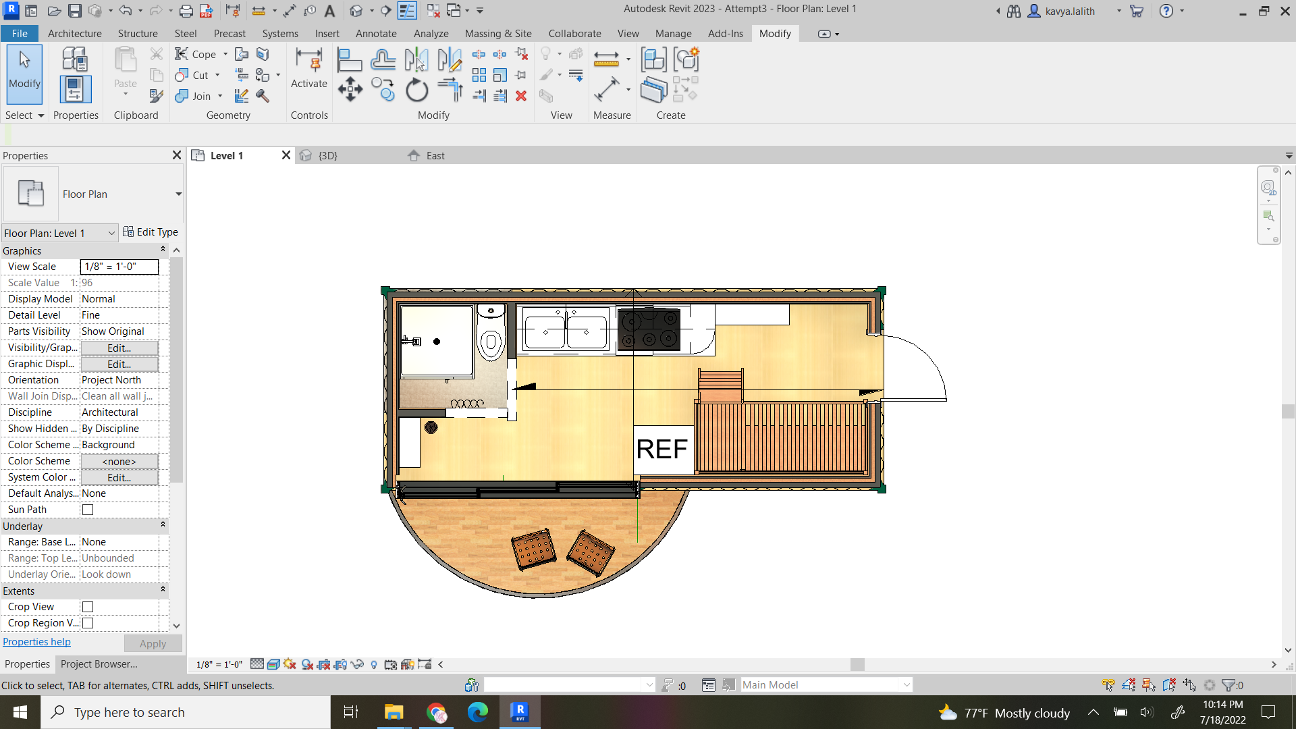
Task: Switch to the Architecture ribbon tab
Action: point(74,33)
